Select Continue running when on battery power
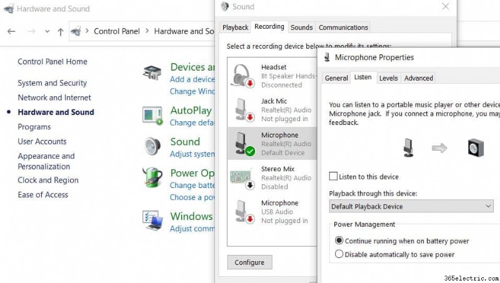This screenshot has width=500, height=283. [339, 241]
